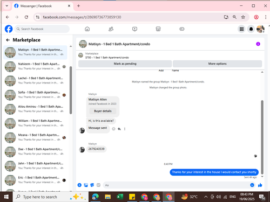The height and width of the screenshot is (202, 270).
Task: Go to the Home feed icon
Action: coord(87,29)
